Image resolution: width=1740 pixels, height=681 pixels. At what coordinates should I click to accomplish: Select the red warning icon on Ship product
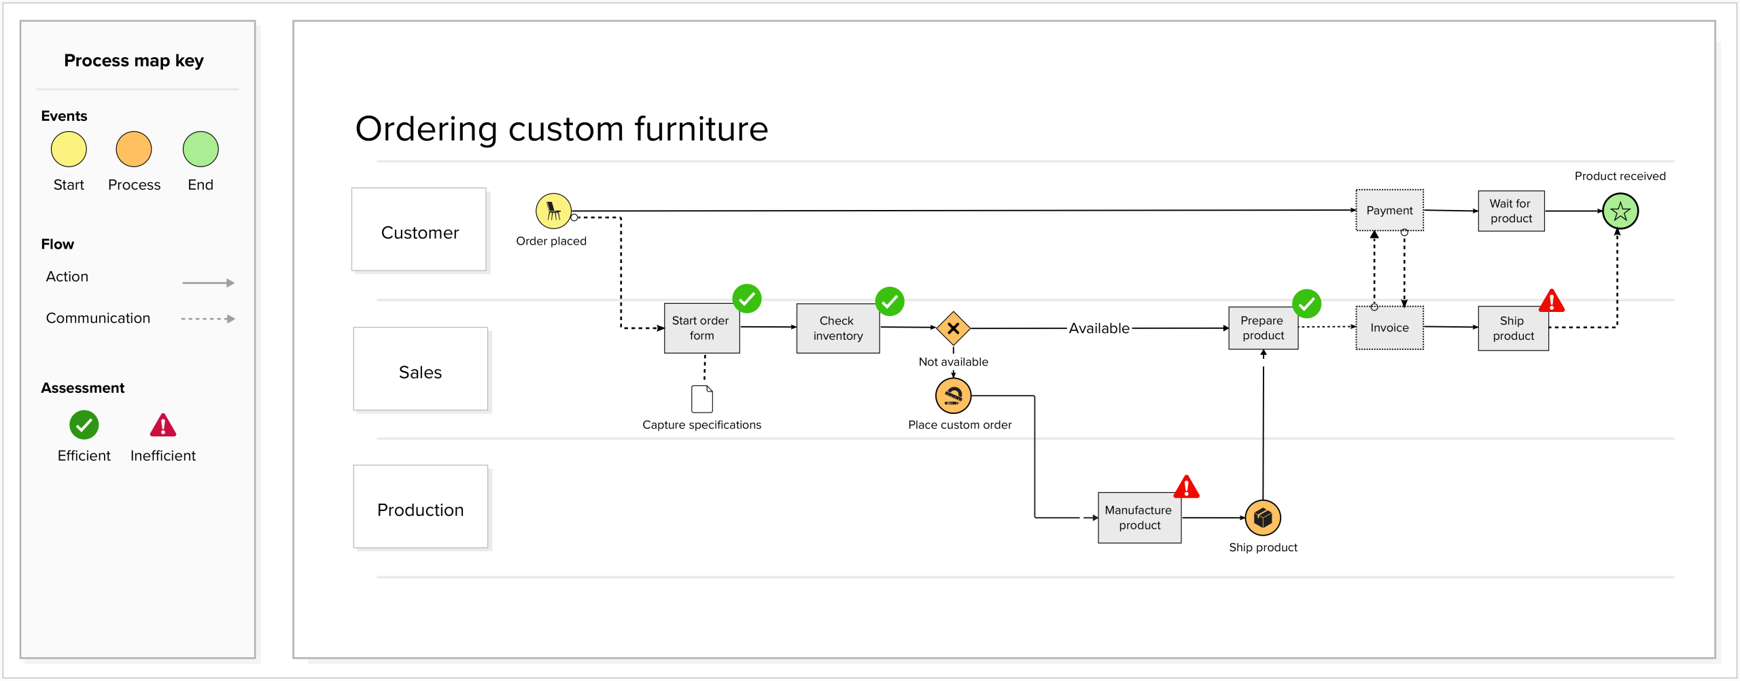coord(1552,301)
